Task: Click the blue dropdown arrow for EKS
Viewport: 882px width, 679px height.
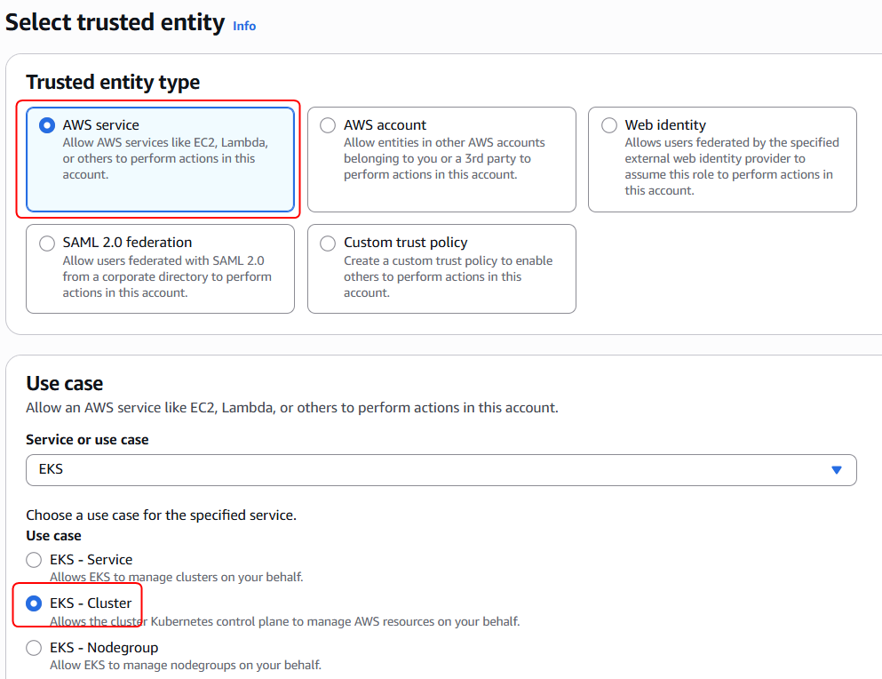Action: point(836,469)
